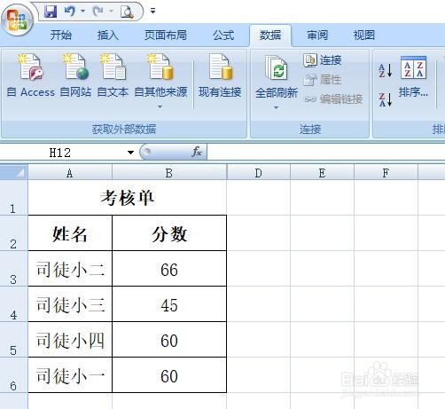Image resolution: width=445 pixels, height=409 pixels.
Task: Select the cell with score 66
Action: pos(169,269)
